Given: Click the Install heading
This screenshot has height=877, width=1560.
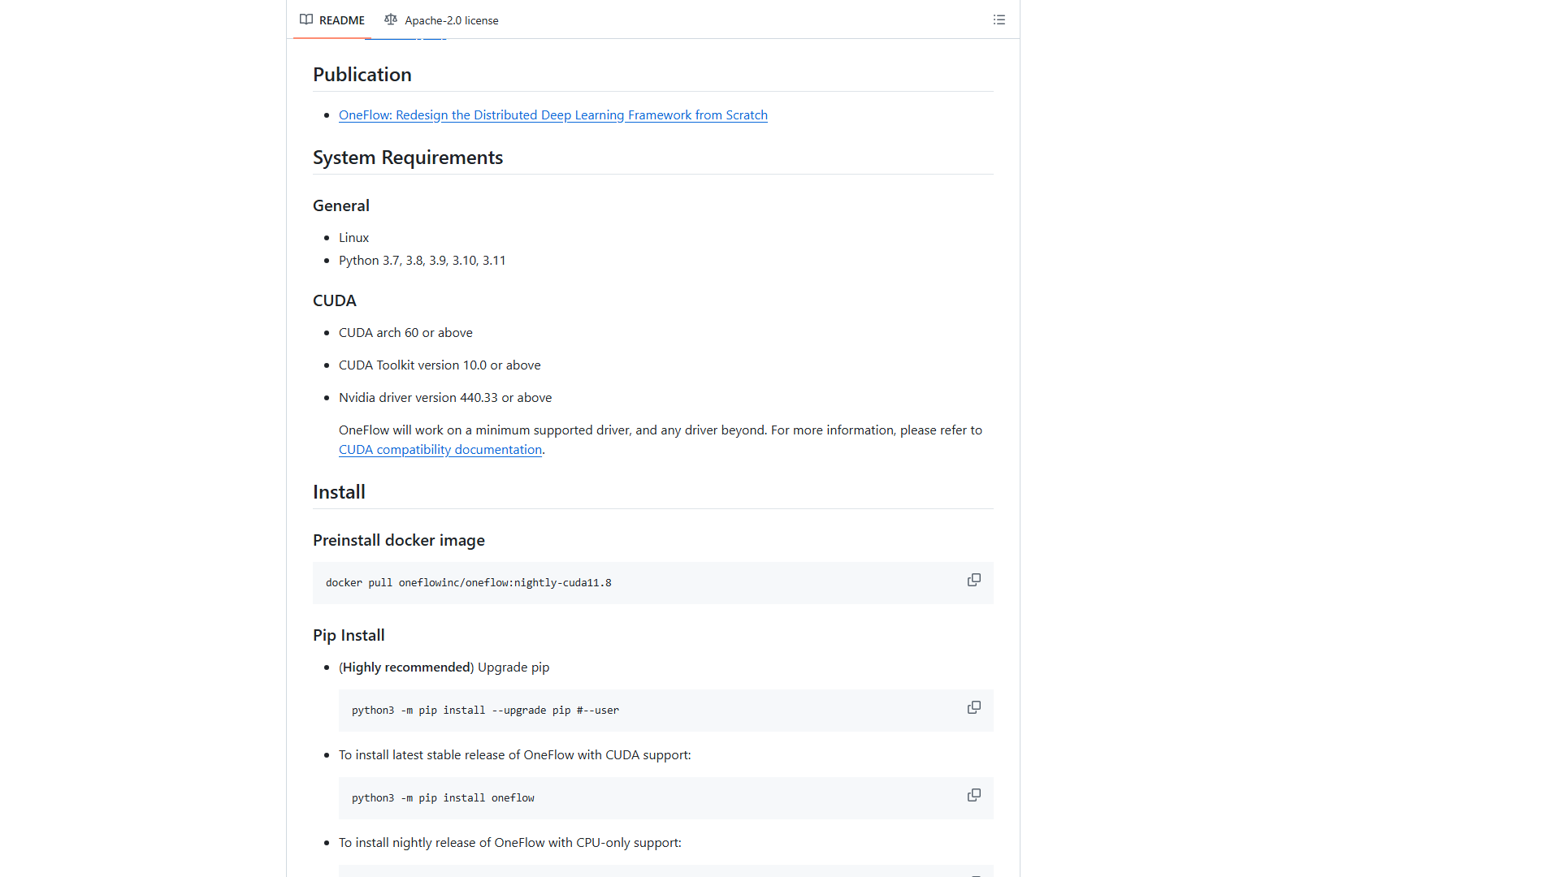Looking at the screenshot, I should [339, 491].
